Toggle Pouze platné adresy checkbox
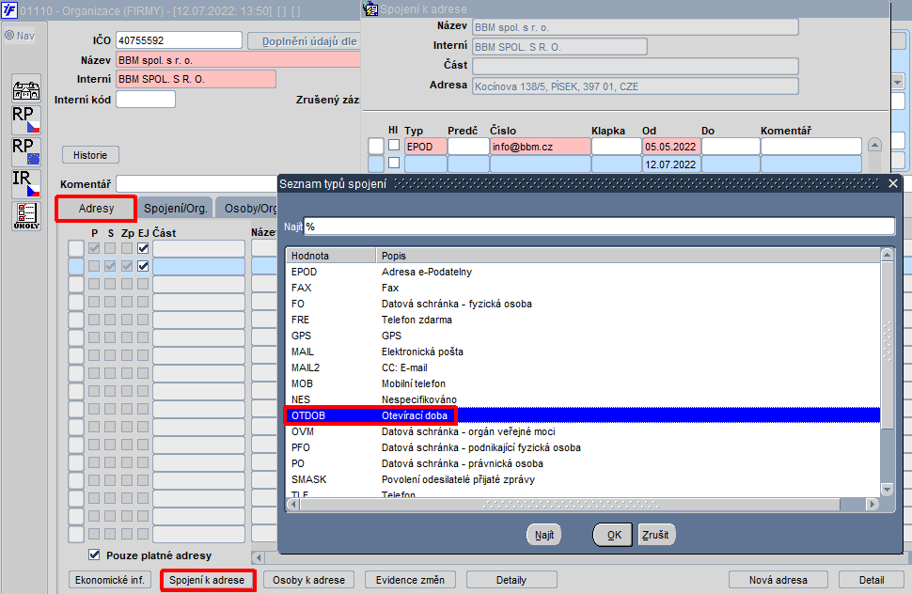 (x=94, y=555)
